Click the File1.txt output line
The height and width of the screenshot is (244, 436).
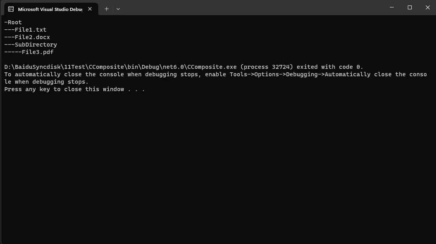[x=25, y=30]
